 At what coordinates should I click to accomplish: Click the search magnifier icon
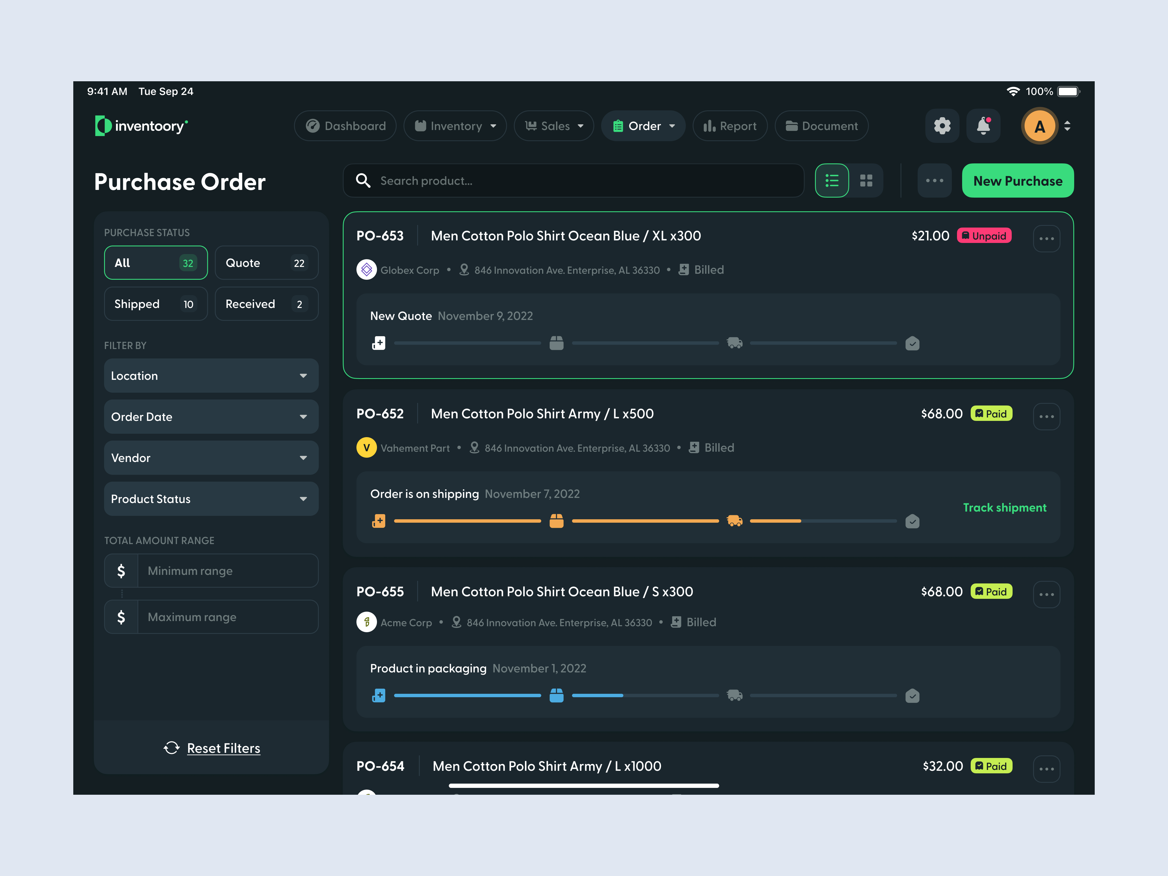point(363,181)
